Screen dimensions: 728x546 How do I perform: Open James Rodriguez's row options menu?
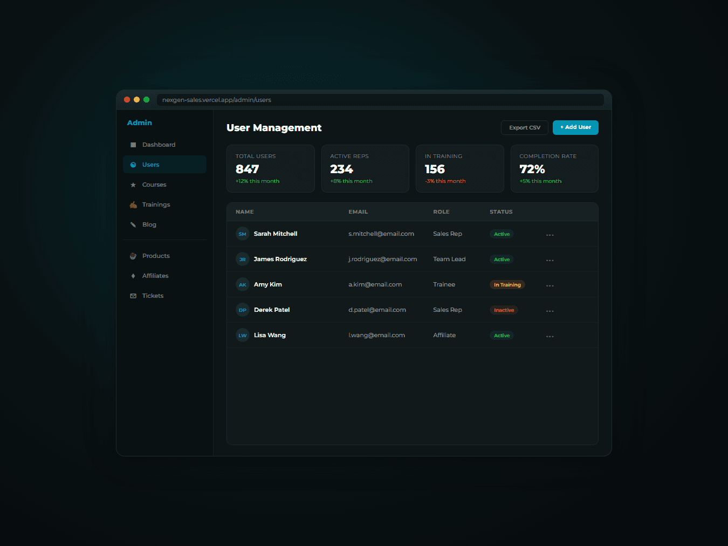click(x=550, y=259)
